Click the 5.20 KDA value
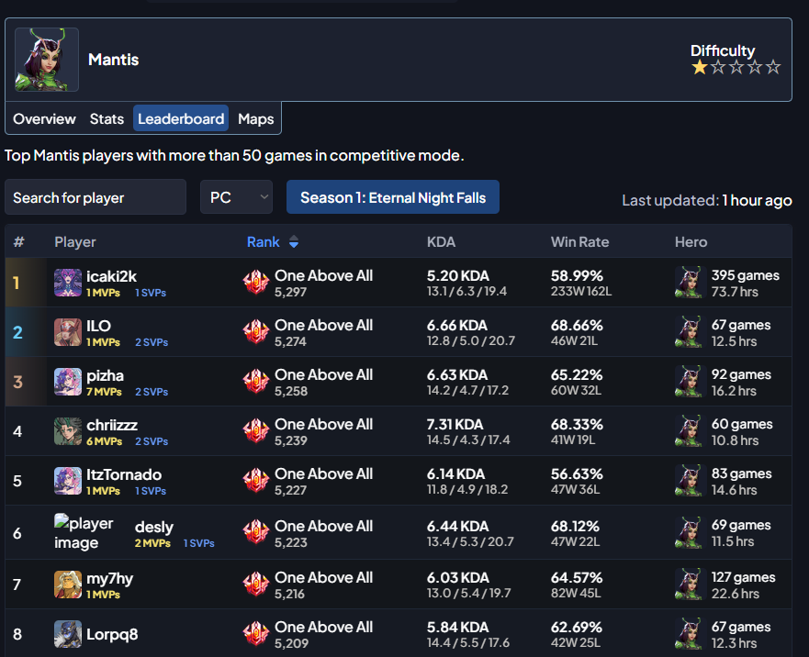The height and width of the screenshot is (657, 809). click(457, 276)
